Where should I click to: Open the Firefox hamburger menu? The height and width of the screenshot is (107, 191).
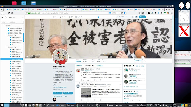172,13
